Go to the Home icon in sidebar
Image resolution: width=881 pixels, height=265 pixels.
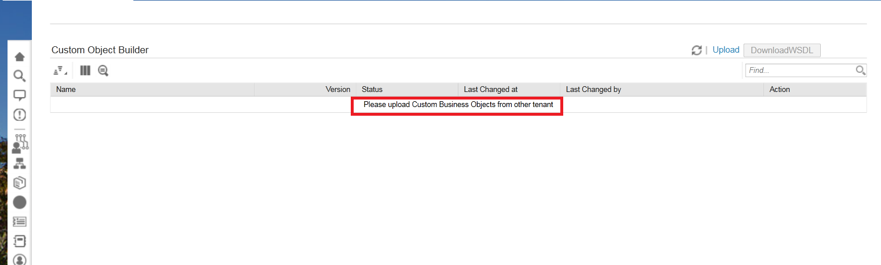point(20,57)
